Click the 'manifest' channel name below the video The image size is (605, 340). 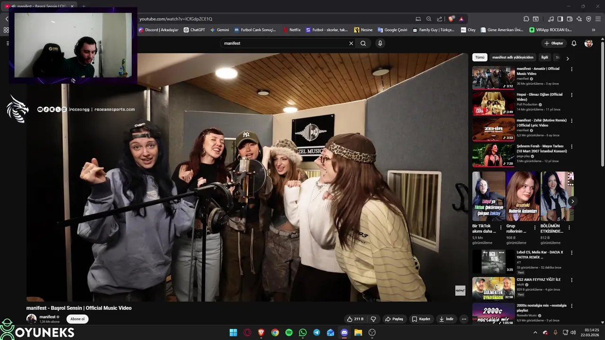coord(47,317)
